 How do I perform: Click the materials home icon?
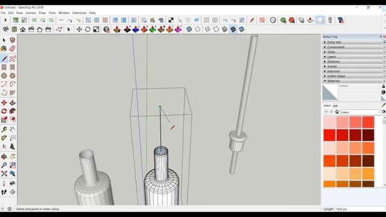click(337, 112)
